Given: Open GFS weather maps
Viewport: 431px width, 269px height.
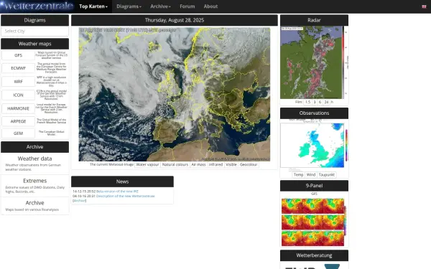Looking at the screenshot, I should 18,55.
